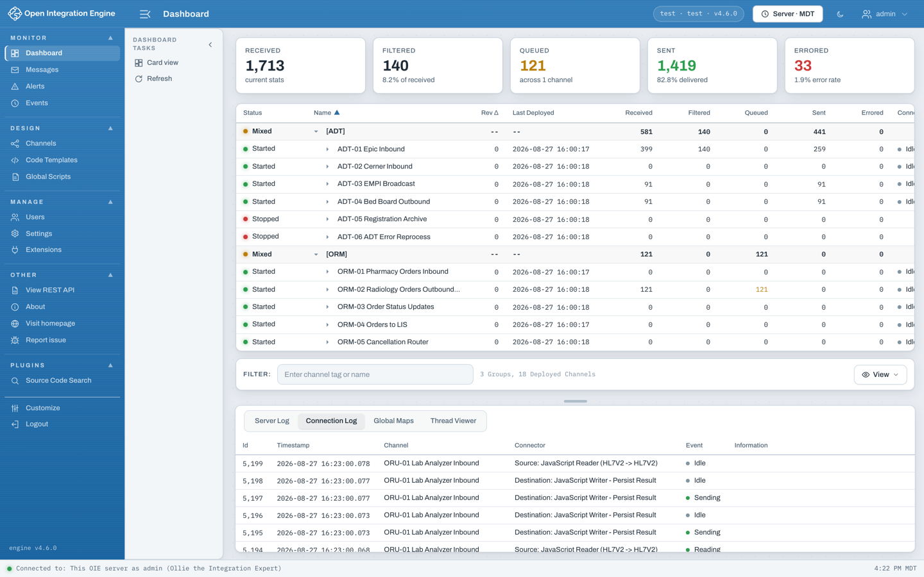The width and height of the screenshot is (924, 577).
Task: Toggle sidebar with the hamburger menu icon
Action: click(145, 14)
